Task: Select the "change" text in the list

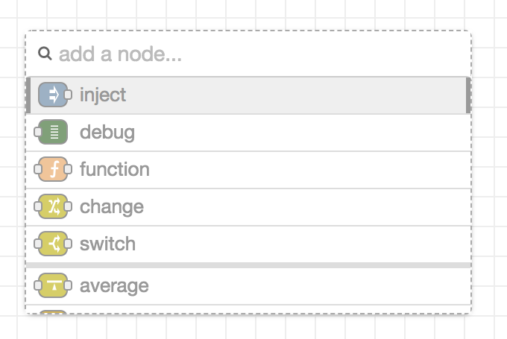Action: click(112, 206)
